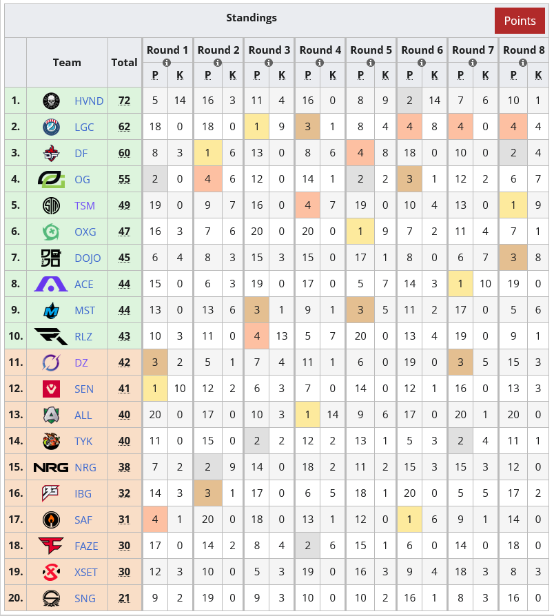Image resolution: width=554 pixels, height=616 pixels.
Task: Click the Round 5 info icon
Action: click(371, 63)
